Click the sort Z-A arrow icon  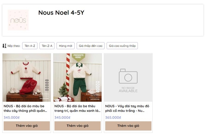[4, 46]
